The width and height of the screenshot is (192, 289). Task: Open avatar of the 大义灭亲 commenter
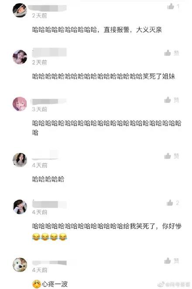20,10
